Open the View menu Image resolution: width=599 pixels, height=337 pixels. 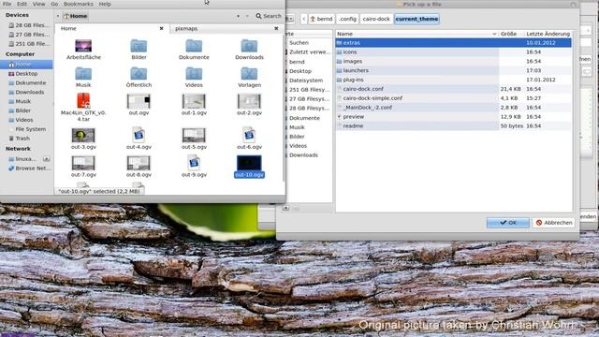pyautogui.click(x=38, y=4)
